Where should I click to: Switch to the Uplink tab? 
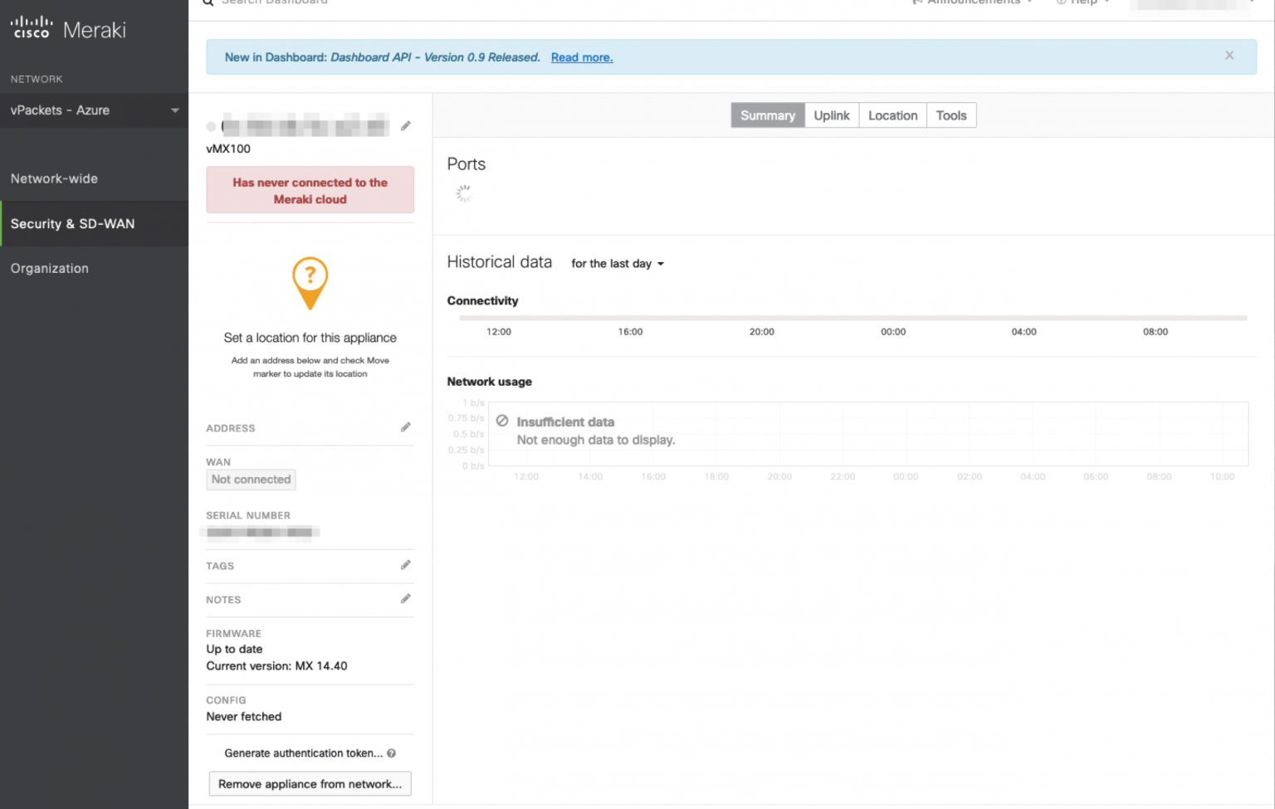point(831,115)
